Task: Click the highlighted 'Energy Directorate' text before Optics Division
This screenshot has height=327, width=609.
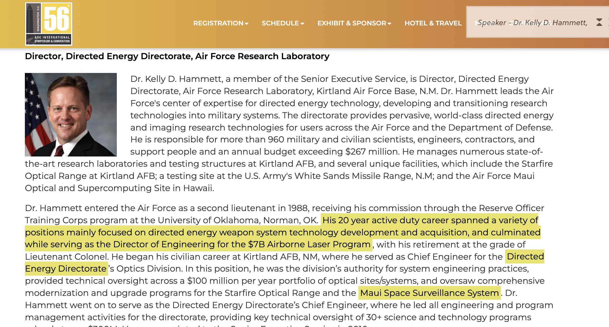Action: pyautogui.click(x=66, y=269)
